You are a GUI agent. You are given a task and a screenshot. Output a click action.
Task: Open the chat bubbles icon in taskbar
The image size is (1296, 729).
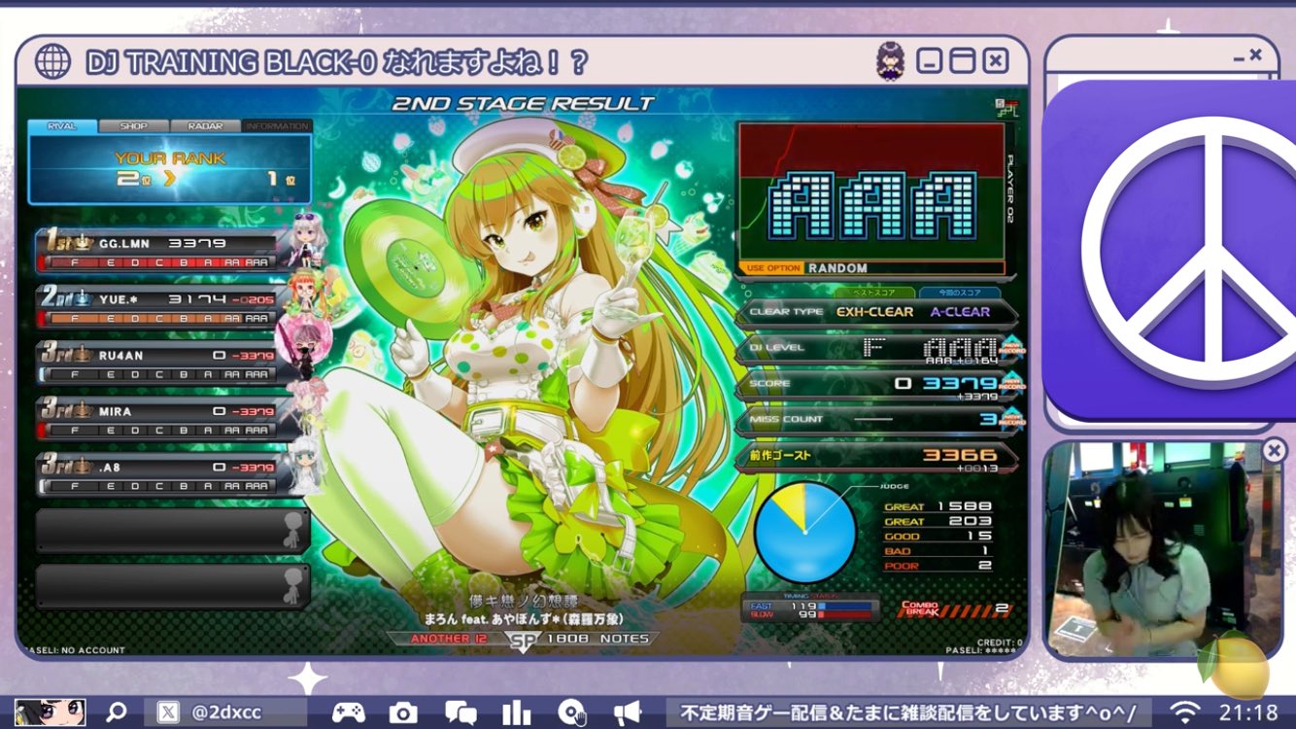[460, 712]
